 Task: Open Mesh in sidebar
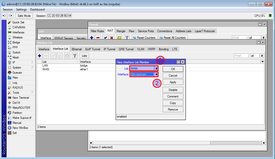(16, 57)
